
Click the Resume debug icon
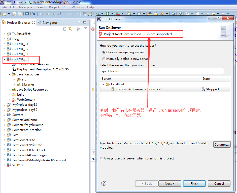point(42,14)
